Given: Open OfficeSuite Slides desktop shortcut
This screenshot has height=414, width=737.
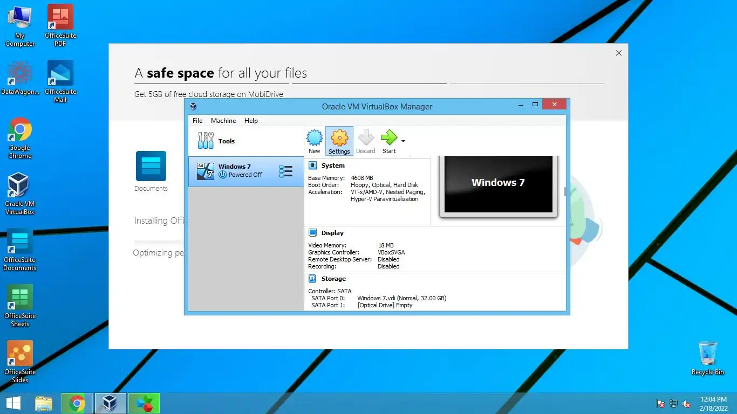Looking at the screenshot, I should [20, 362].
